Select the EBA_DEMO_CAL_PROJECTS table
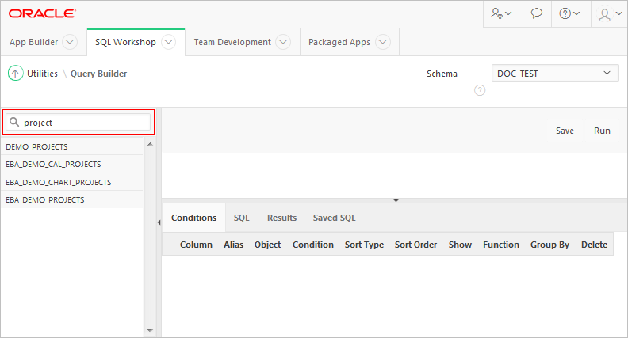Viewport: 628px width, 338px height. point(53,165)
